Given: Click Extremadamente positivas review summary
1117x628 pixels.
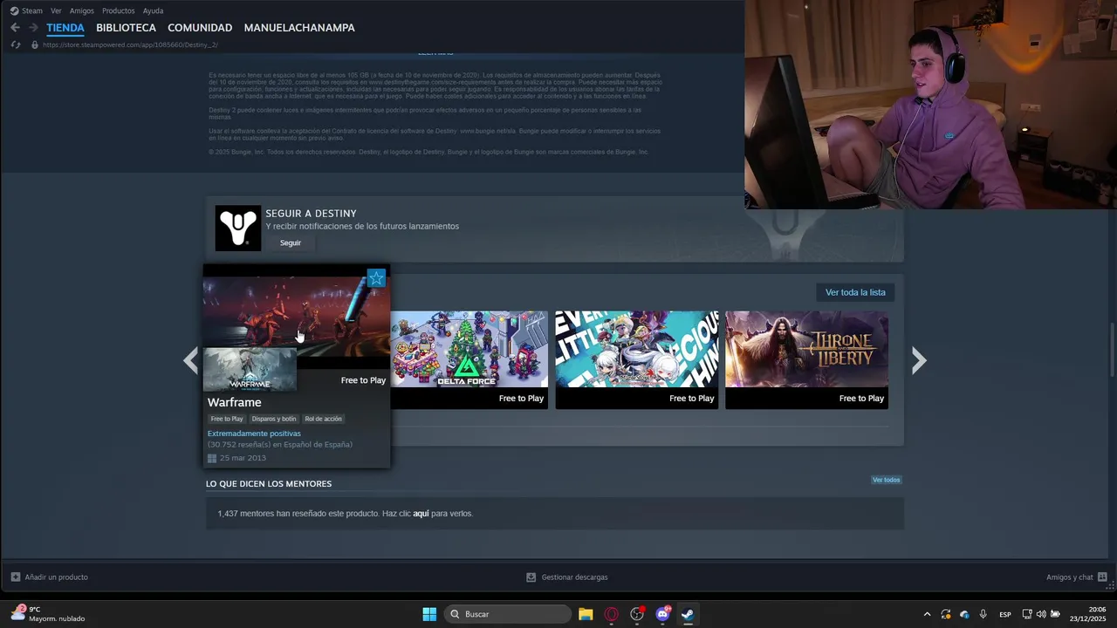Looking at the screenshot, I should click(254, 433).
